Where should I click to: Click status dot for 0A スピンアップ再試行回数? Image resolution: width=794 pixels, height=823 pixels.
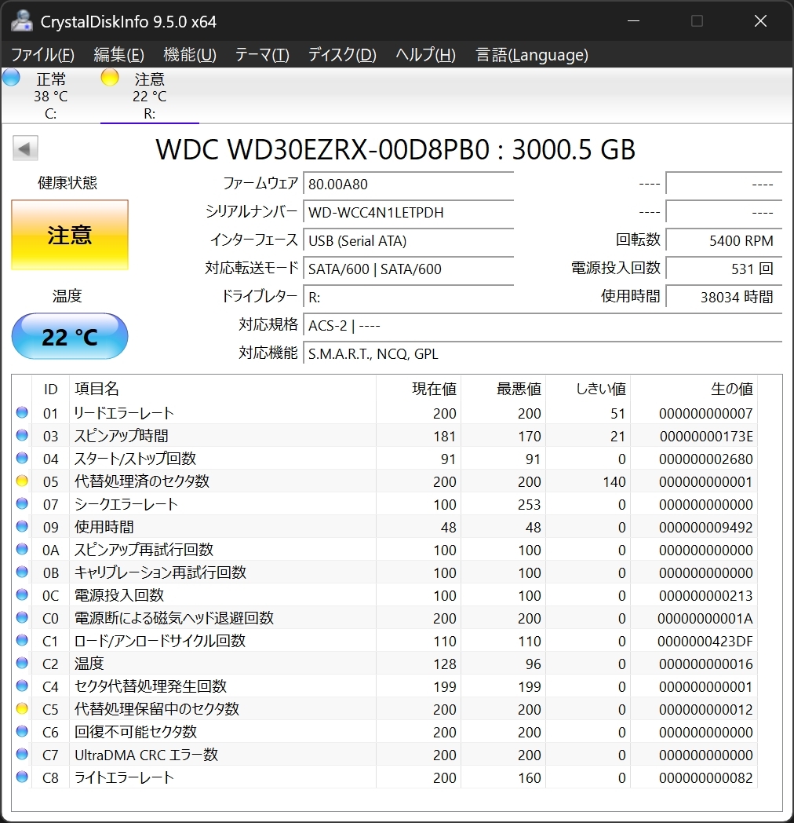[22, 549]
